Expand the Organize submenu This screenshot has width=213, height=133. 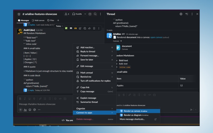click(x=95, y=108)
